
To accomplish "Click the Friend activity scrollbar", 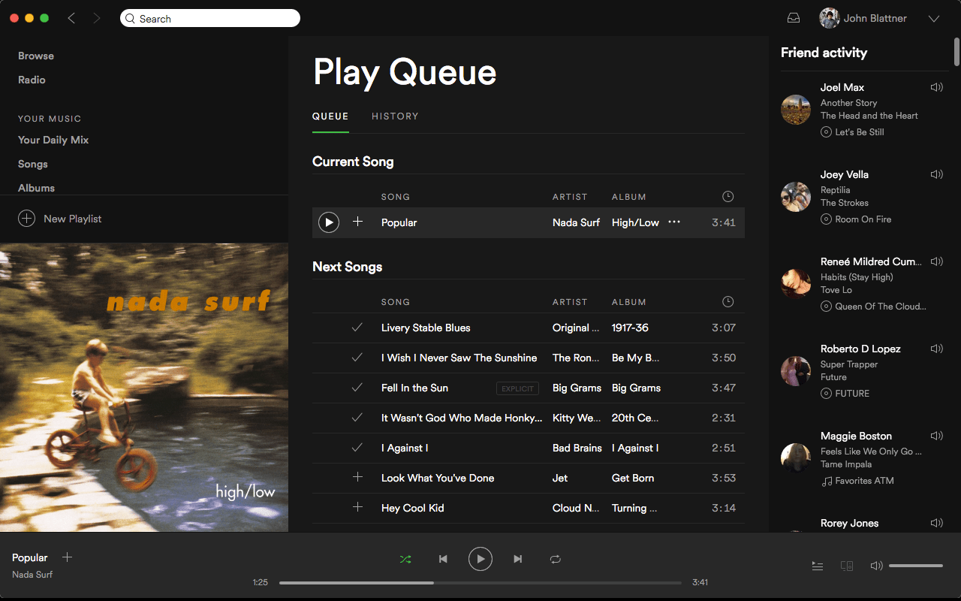I will [x=956, y=51].
